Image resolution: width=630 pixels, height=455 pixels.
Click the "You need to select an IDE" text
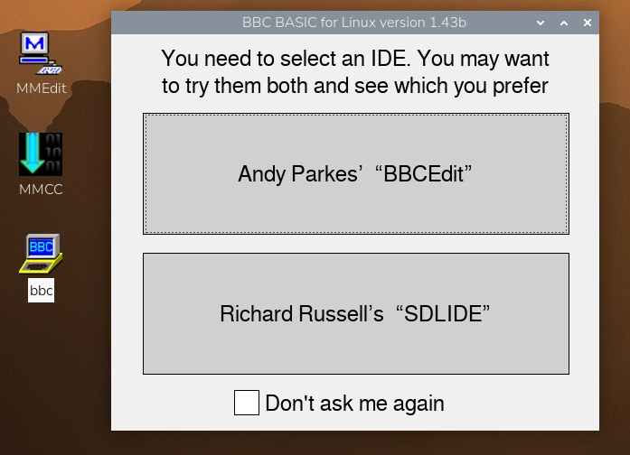click(355, 60)
